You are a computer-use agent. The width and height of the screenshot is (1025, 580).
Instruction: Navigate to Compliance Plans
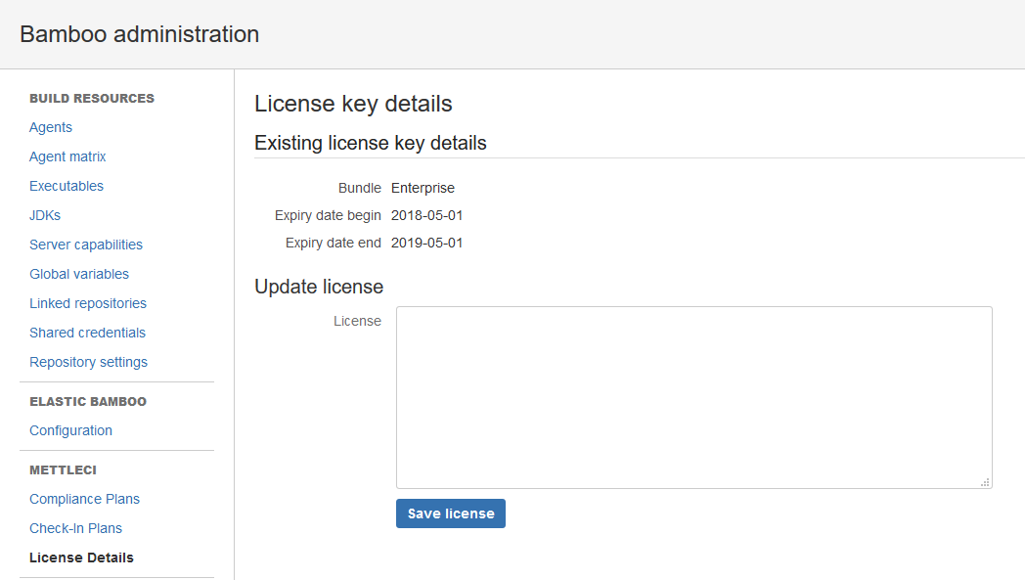84,499
